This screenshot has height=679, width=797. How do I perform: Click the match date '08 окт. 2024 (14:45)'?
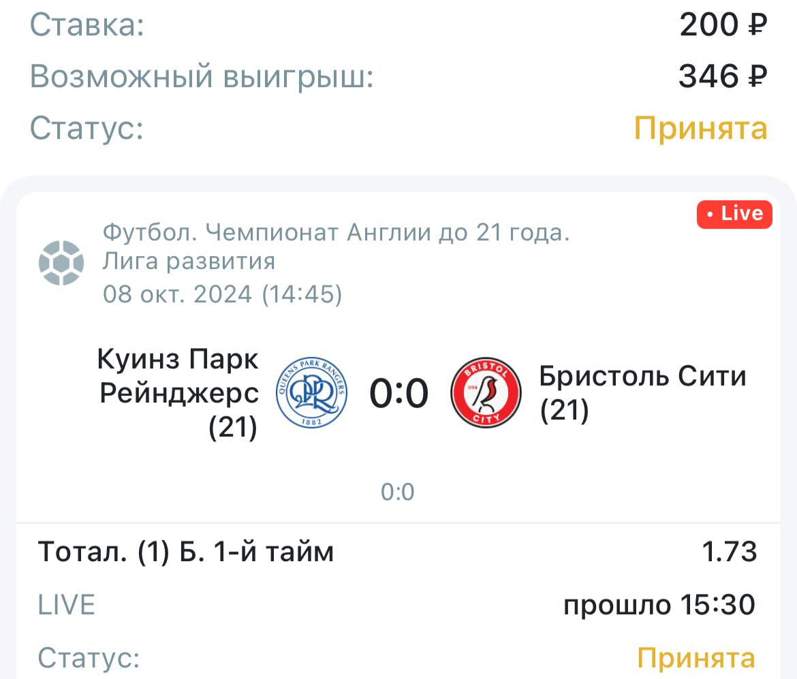pyautogui.click(x=222, y=294)
